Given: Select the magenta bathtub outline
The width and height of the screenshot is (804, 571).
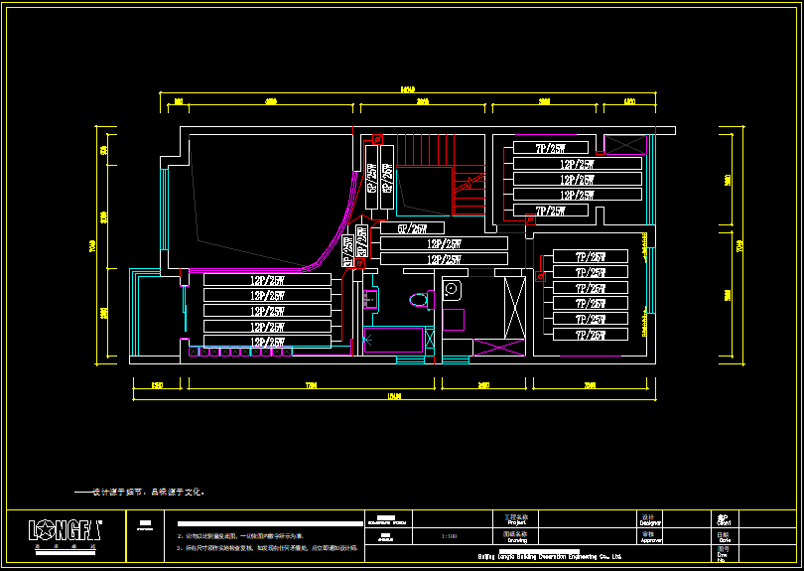Looking at the screenshot, I should 396,340.
